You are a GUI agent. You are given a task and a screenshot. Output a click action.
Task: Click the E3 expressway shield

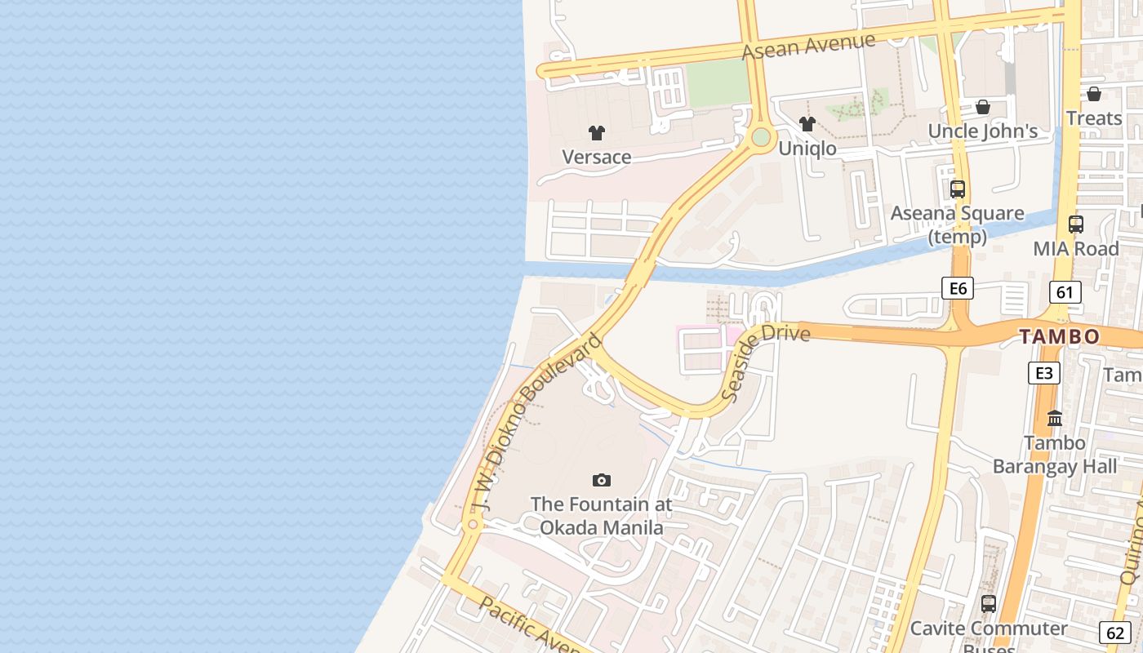(x=1043, y=373)
